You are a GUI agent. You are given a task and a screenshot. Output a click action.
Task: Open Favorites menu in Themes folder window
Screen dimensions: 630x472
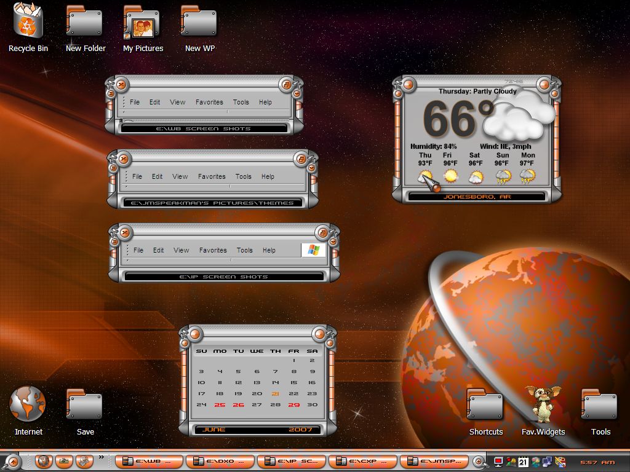(212, 176)
